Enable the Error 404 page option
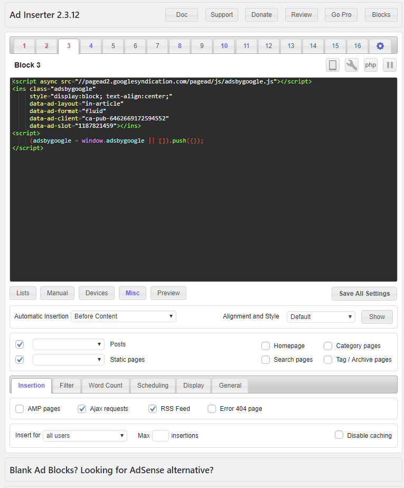The image size is (404, 488). point(212,409)
